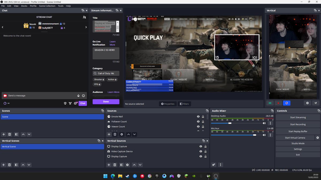Open vertical source properties gear
The image size is (321, 180).
pos(127,165)
